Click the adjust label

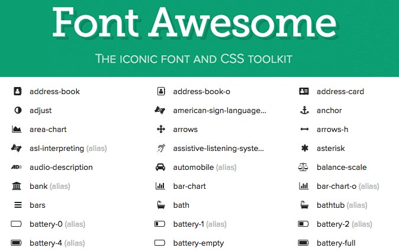tap(40, 111)
